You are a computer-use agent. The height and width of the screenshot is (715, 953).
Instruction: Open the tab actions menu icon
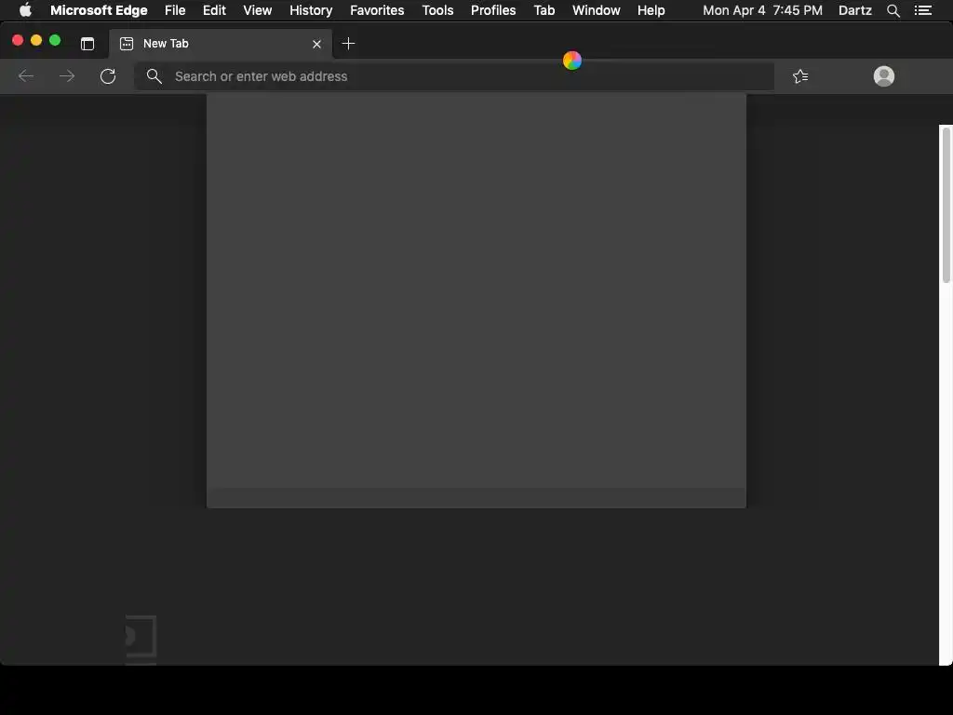[x=87, y=44]
